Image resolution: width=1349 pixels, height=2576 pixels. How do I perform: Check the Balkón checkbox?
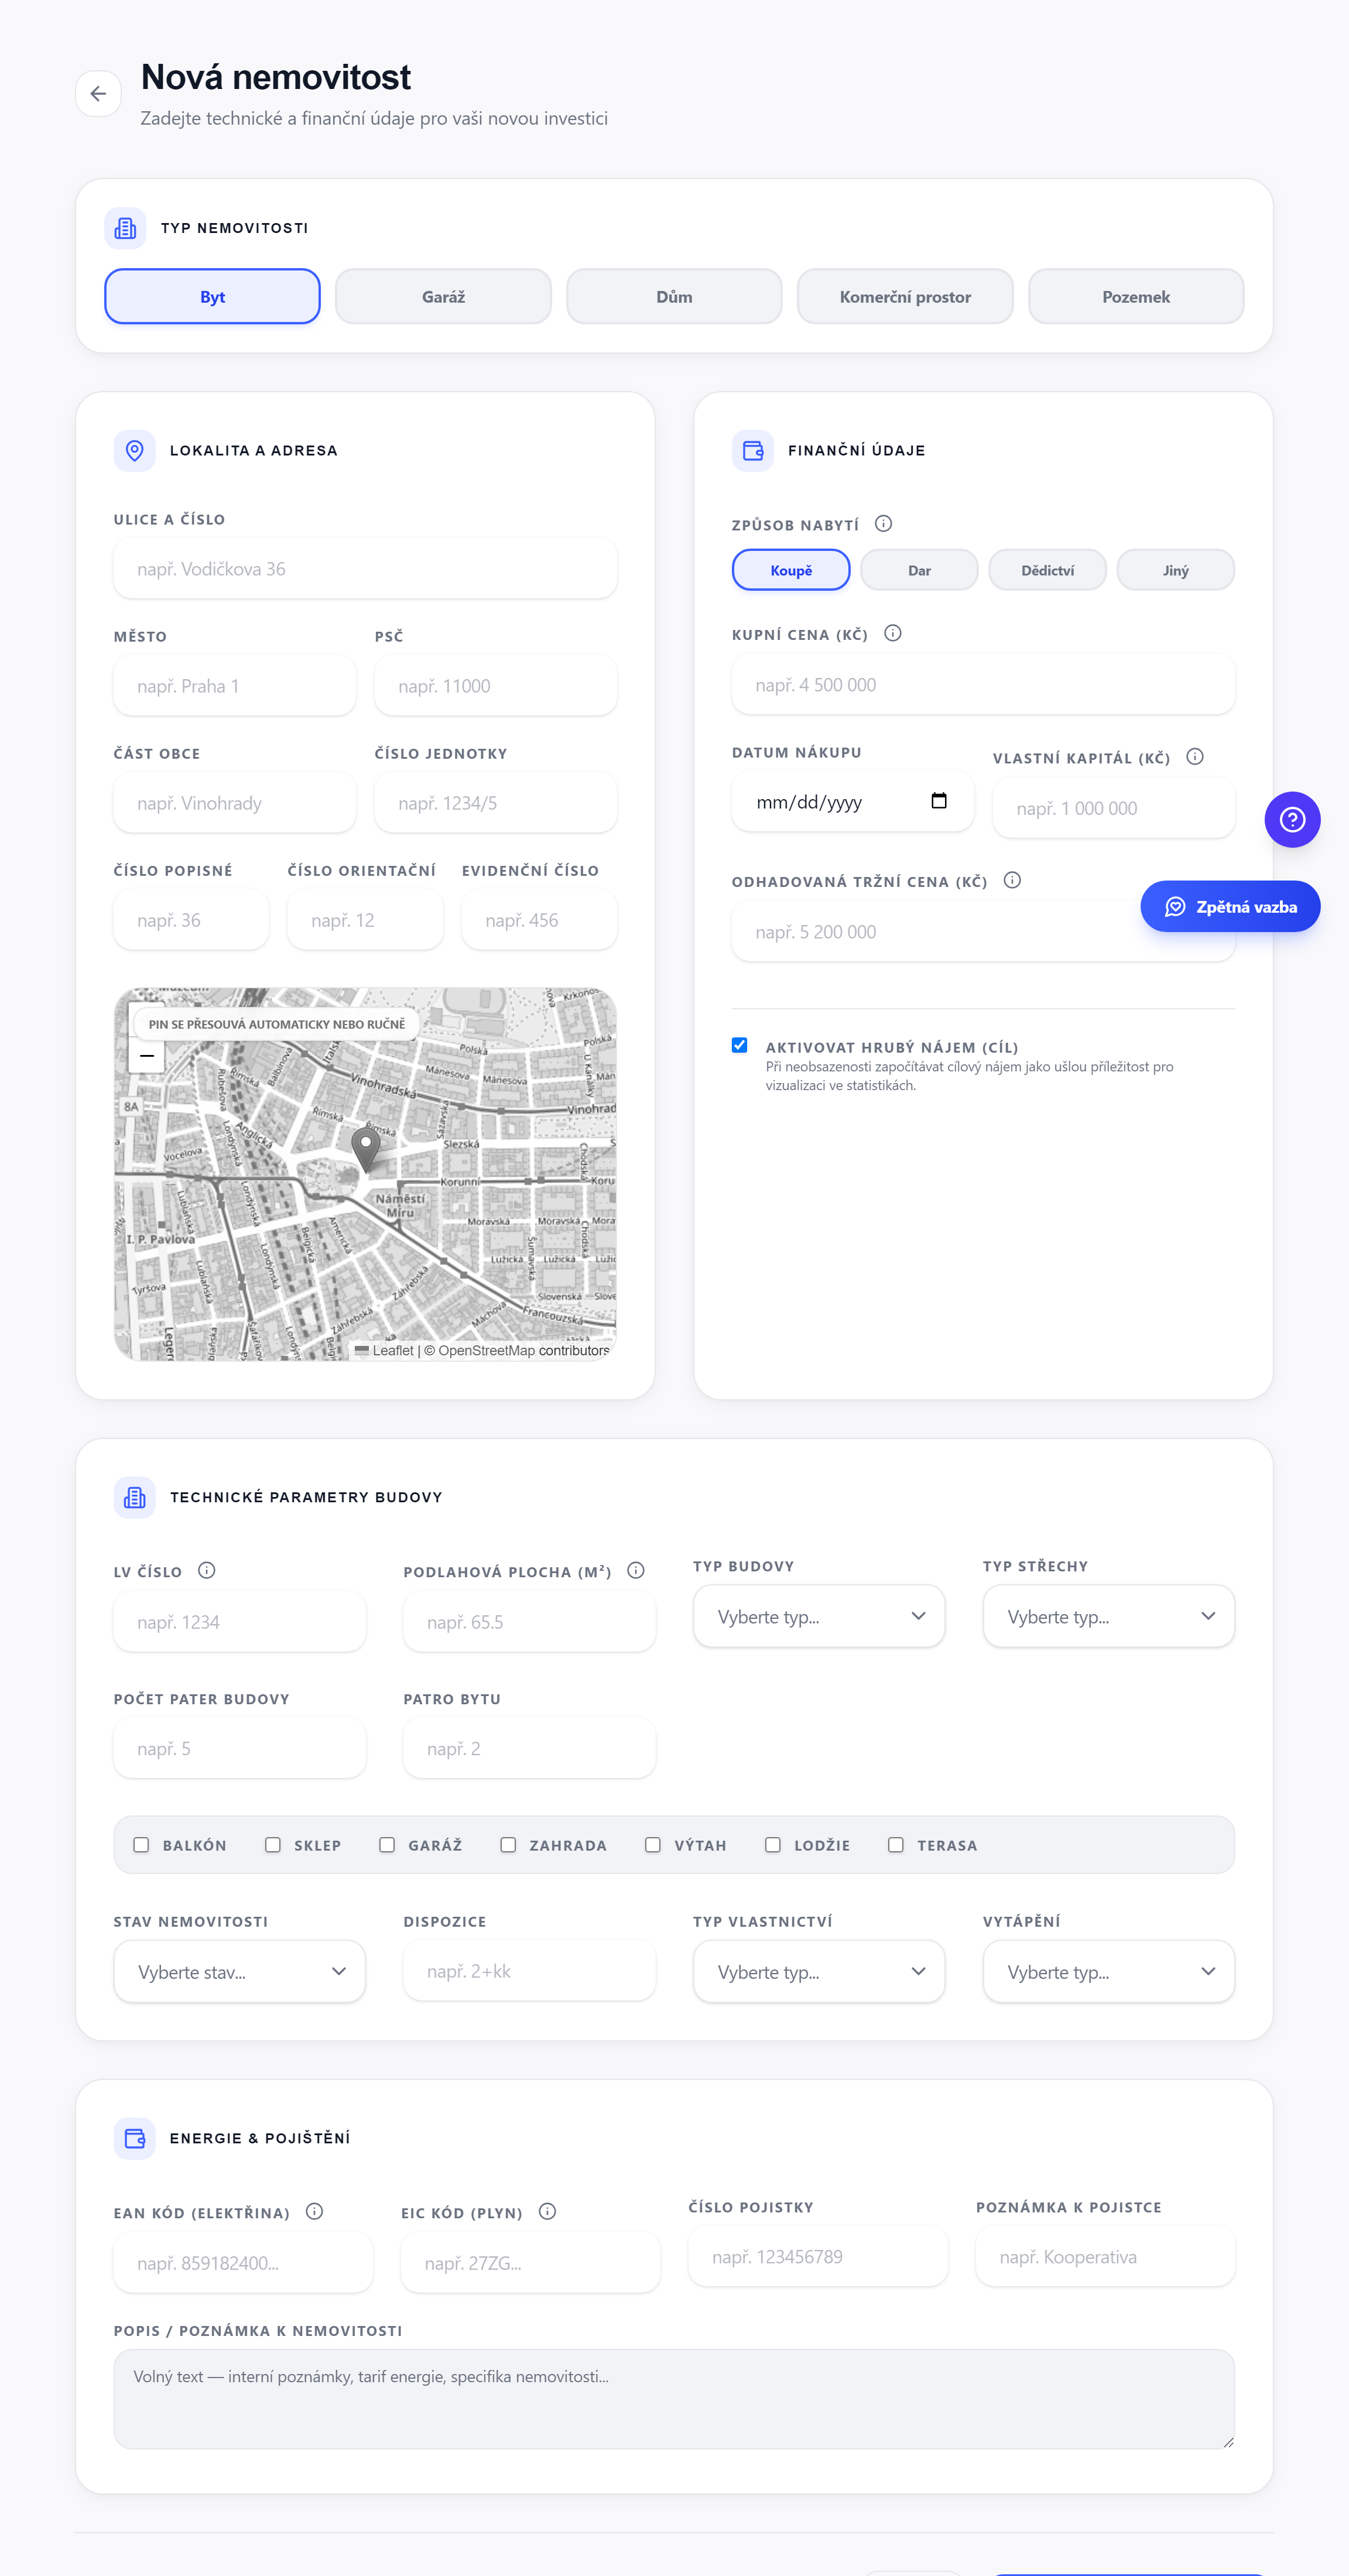pos(141,1845)
